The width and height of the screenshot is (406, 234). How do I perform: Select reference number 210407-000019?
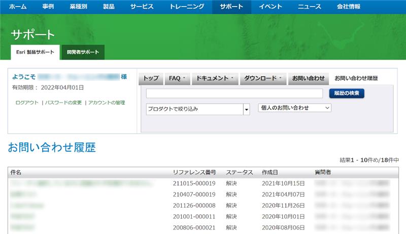[194, 195]
